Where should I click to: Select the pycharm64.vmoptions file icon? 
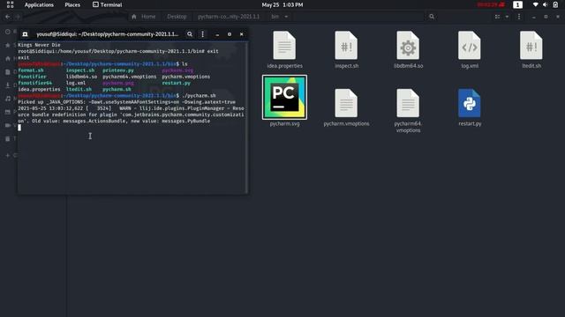(x=408, y=103)
